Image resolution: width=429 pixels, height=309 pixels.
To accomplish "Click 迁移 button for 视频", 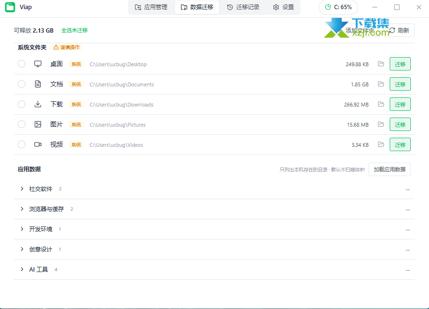I will (400, 144).
